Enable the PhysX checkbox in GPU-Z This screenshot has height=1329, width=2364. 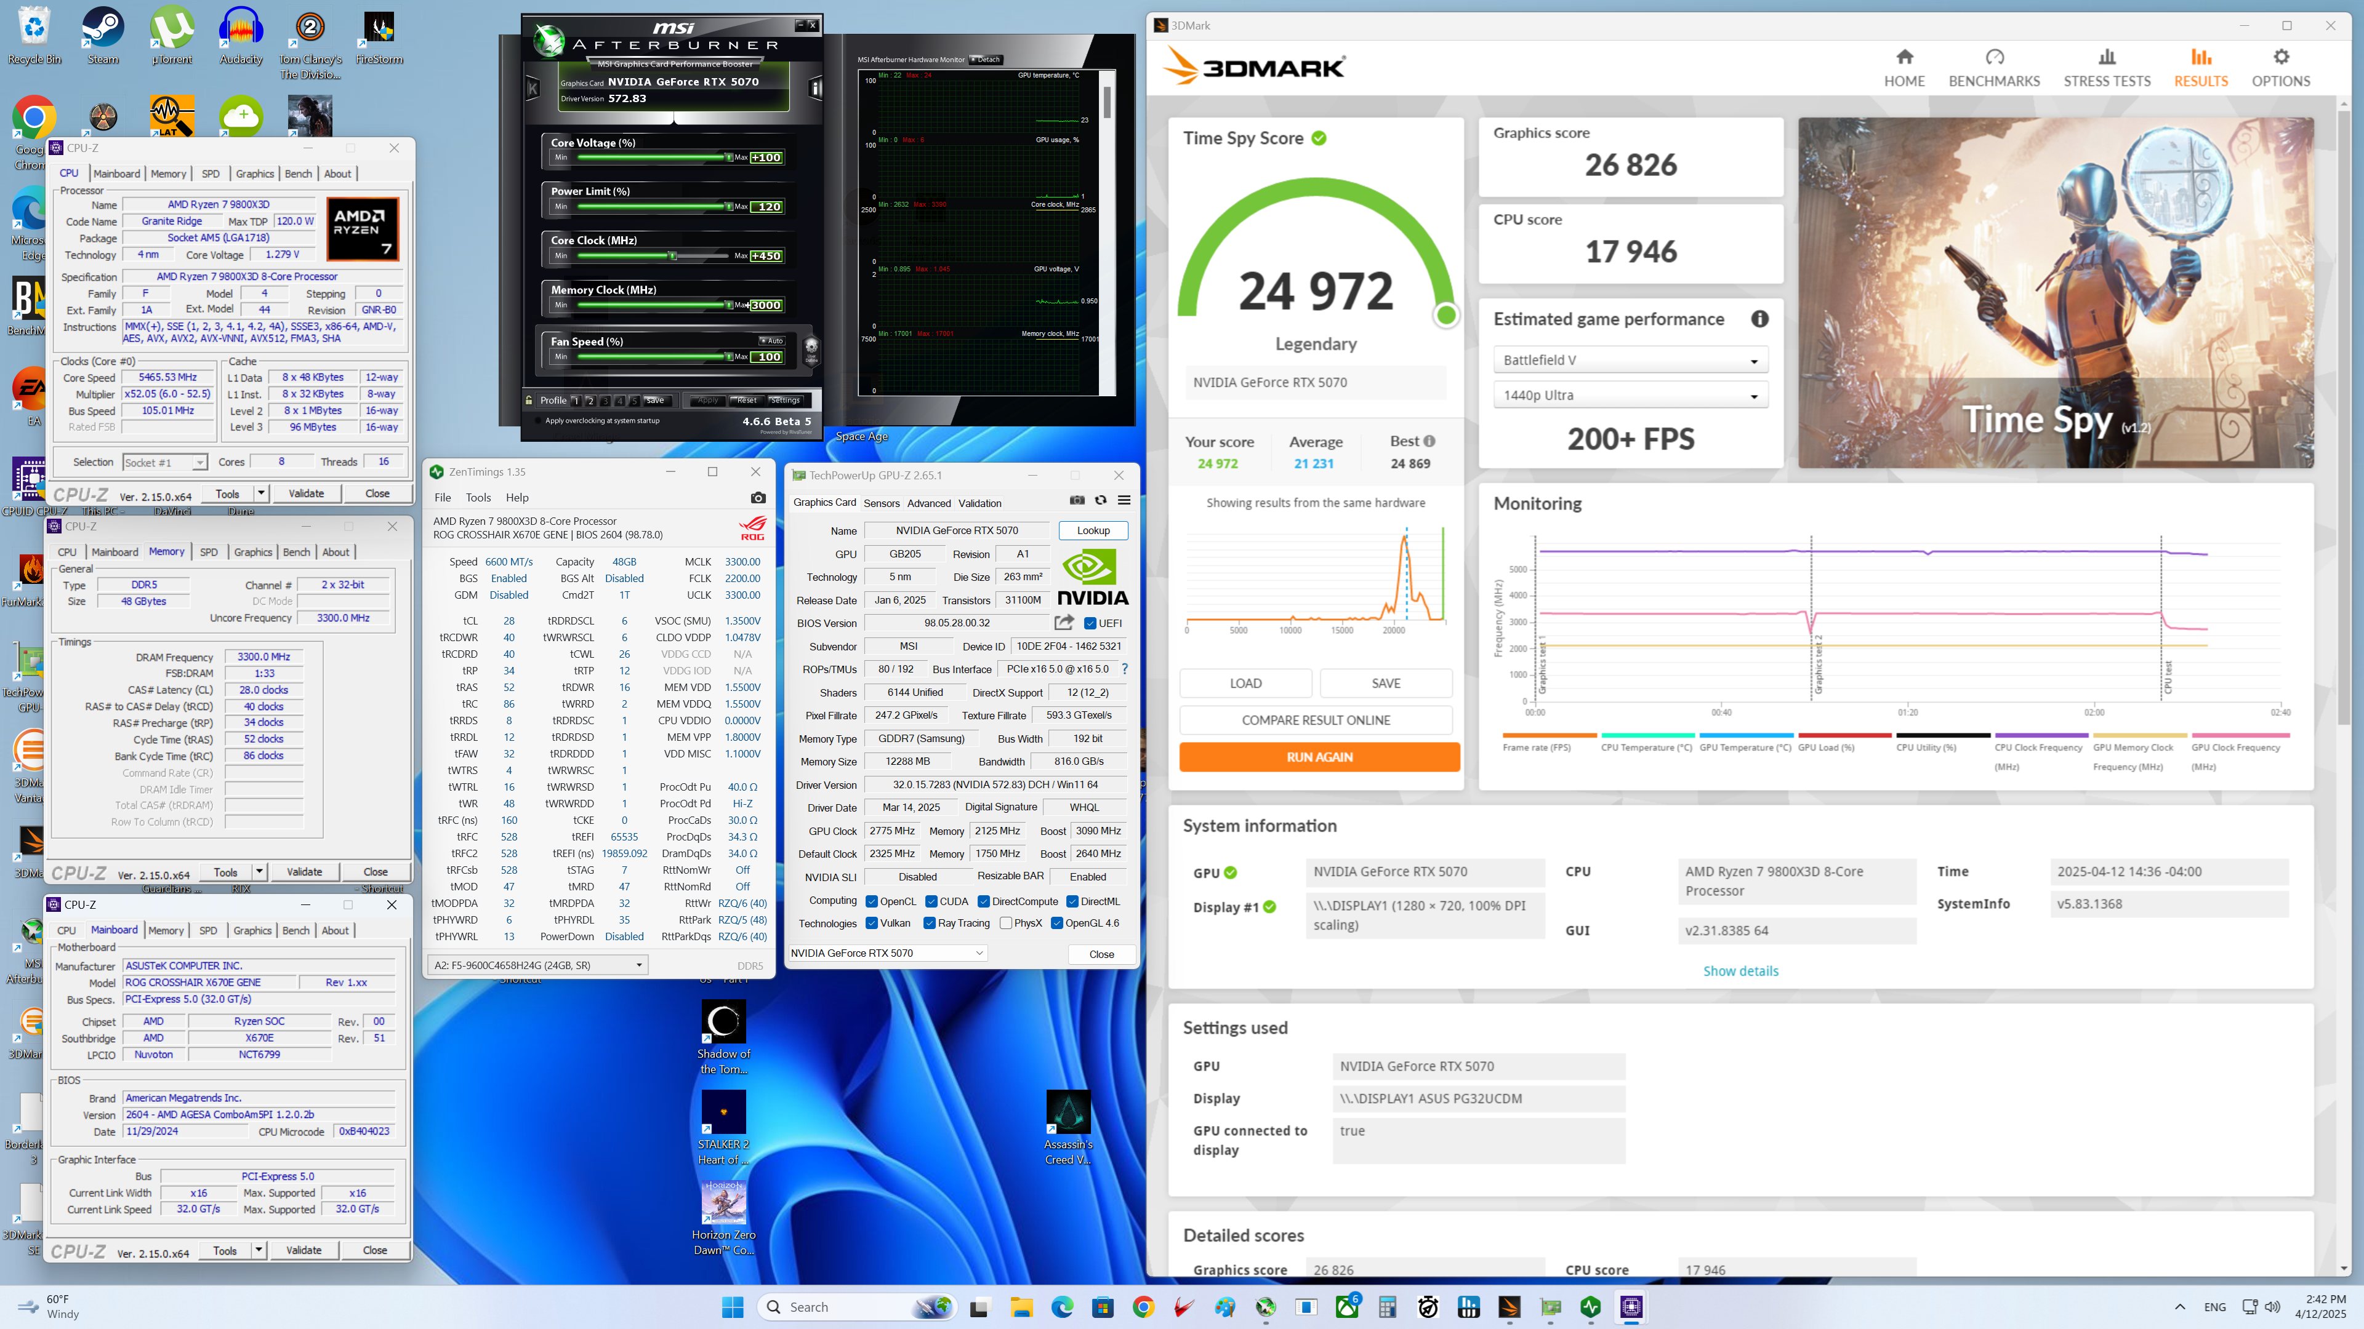(x=1006, y=923)
